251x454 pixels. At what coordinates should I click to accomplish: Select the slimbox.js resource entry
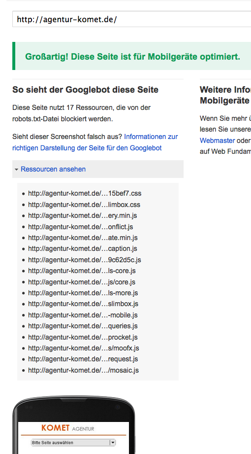coord(83,304)
